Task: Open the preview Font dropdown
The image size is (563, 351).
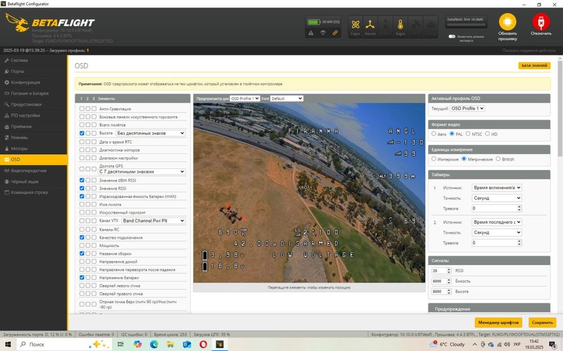Action: [286, 98]
